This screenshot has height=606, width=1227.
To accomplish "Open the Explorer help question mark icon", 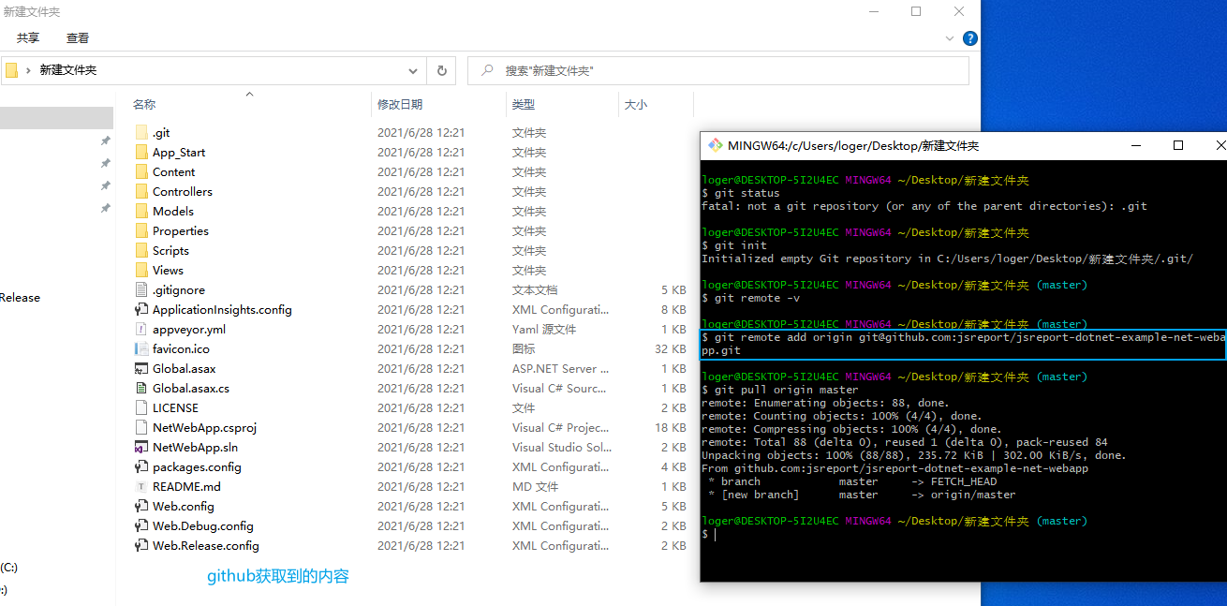I will (970, 38).
